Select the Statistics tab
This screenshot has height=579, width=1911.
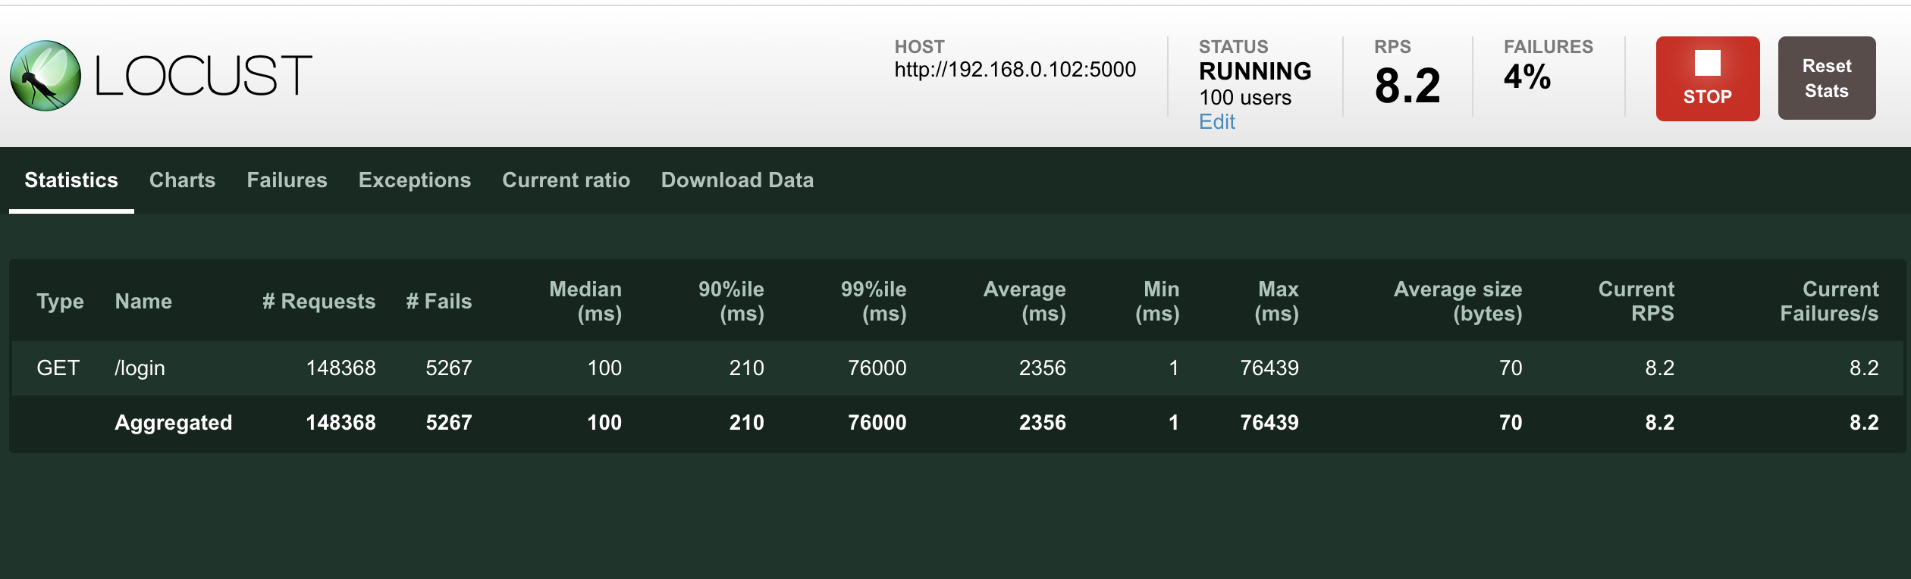71,180
